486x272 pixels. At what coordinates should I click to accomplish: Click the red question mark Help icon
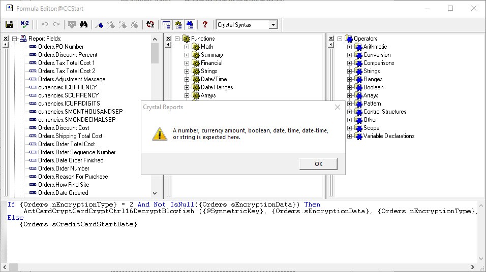[205, 24]
